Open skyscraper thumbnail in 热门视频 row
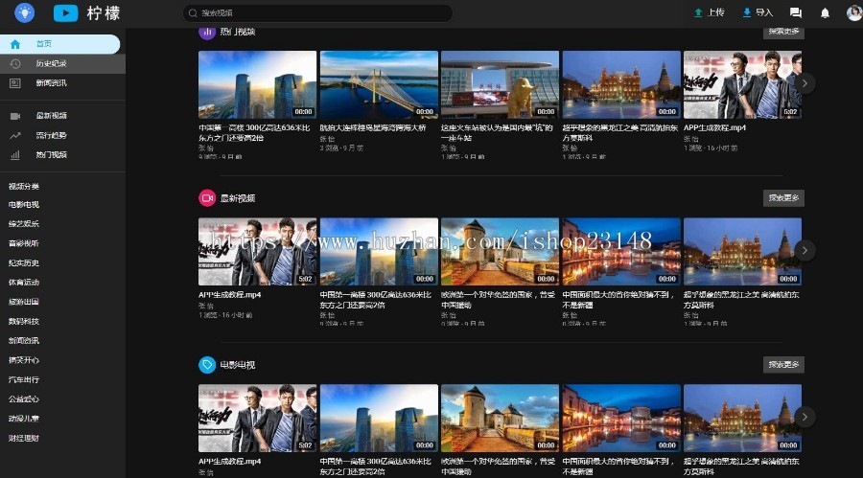This screenshot has height=478, width=863. 258,84
